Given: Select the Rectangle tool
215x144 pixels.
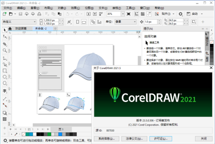Looking at the screenshot, I should click(x=5, y=70).
